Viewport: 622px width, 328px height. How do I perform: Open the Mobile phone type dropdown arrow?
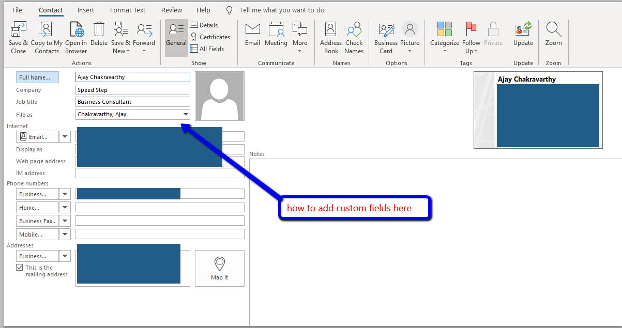pyautogui.click(x=65, y=235)
